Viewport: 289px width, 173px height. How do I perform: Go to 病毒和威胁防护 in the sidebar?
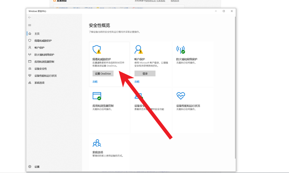pyautogui.click(x=43, y=41)
